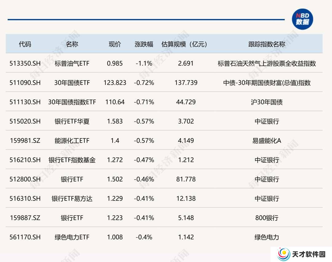
Task: Click 标普石油天然气上游股票全收益指数 cell
Action: coord(267,63)
